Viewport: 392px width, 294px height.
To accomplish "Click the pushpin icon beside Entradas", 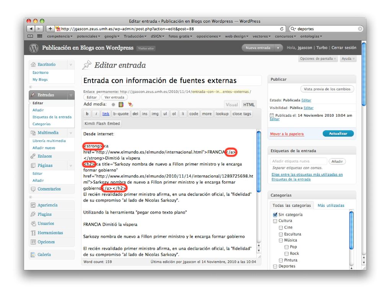I will pos(33,95).
